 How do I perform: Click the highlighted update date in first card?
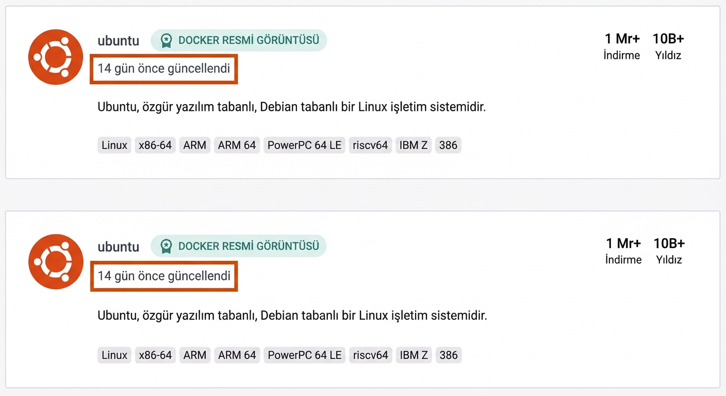coord(163,69)
